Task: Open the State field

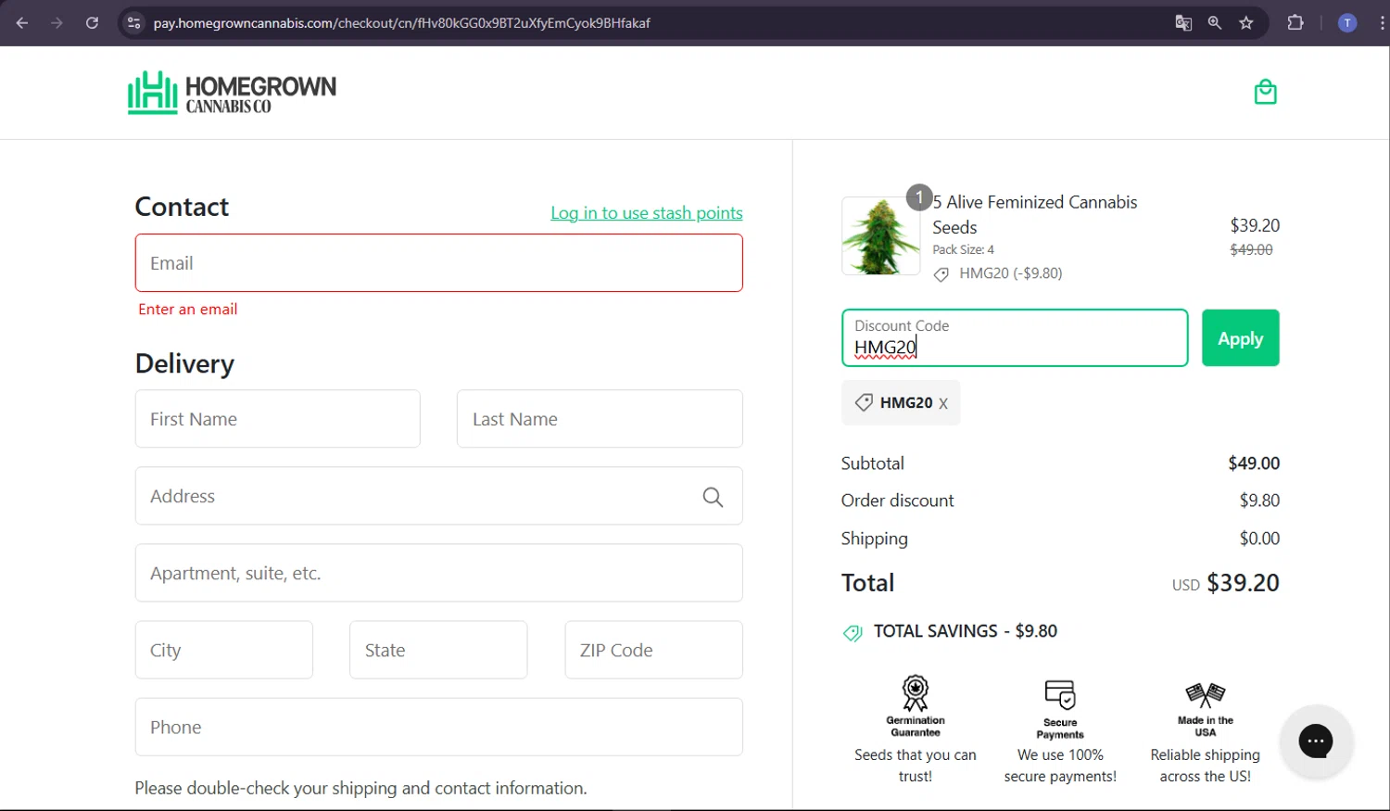Action: click(438, 650)
